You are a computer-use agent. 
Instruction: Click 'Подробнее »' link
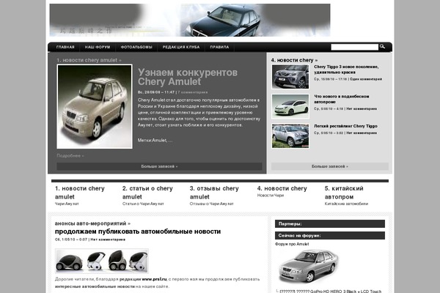tap(70, 155)
